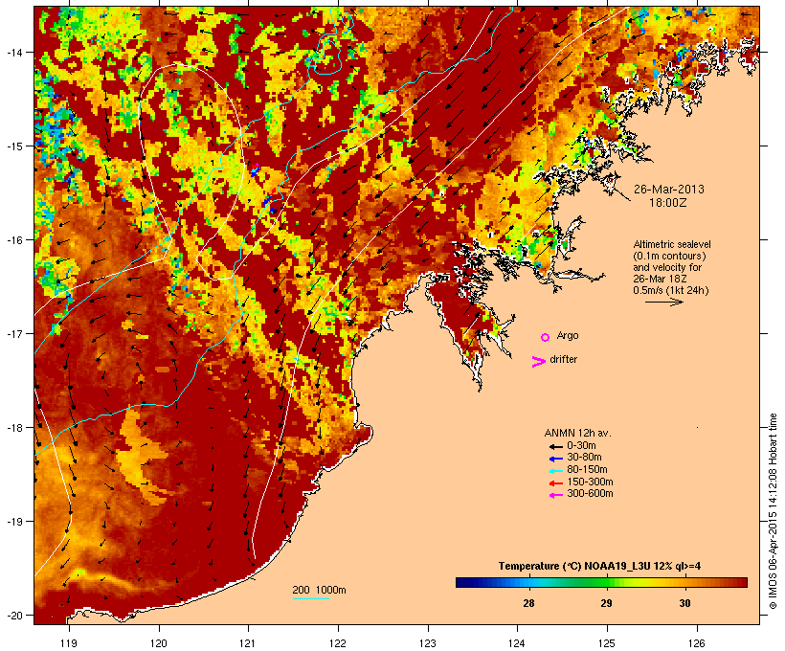Click the colorbar tick label 28
Image resolution: width=785 pixels, height=651 pixels.
(528, 603)
